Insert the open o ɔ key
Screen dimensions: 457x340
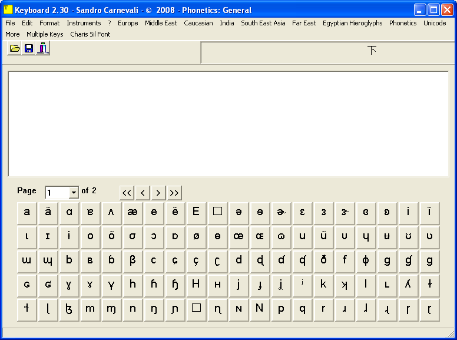point(154,237)
